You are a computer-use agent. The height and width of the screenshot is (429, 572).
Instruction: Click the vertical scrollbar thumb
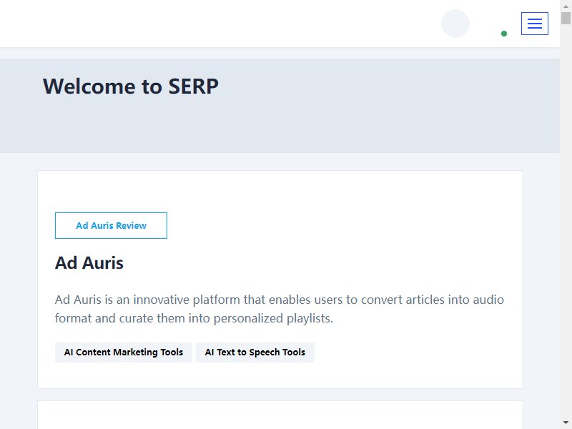click(x=566, y=19)
